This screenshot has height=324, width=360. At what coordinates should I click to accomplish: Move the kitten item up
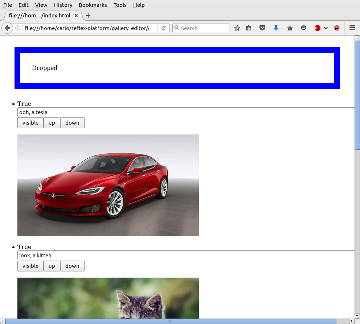(52, 266)
